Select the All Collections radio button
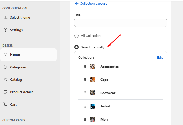 coord(77,36)
